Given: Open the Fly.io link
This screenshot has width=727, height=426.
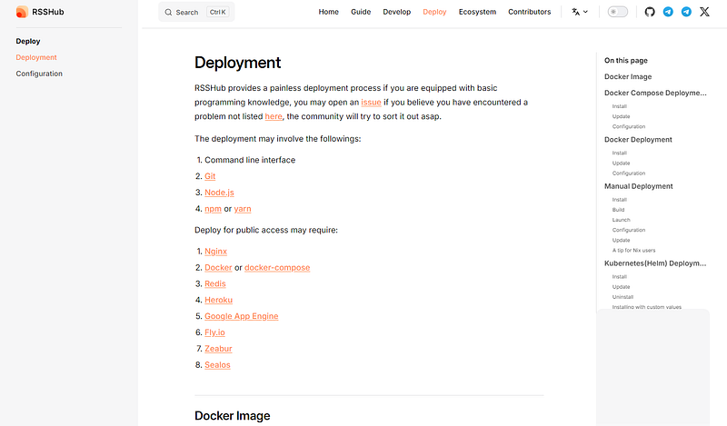Looking at the screenshot, I should tap(214, 332).
